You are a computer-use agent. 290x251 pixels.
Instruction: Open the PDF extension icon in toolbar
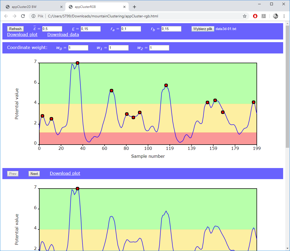click(264, 16)
